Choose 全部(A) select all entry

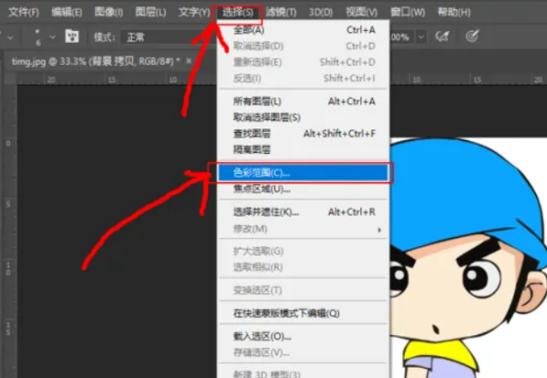pyautogui.click(x=304, y=30)
